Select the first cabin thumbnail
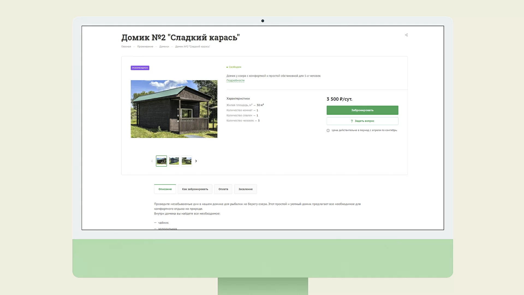The height and width of the screenshot is (295, 524). [x=161, y=161]
